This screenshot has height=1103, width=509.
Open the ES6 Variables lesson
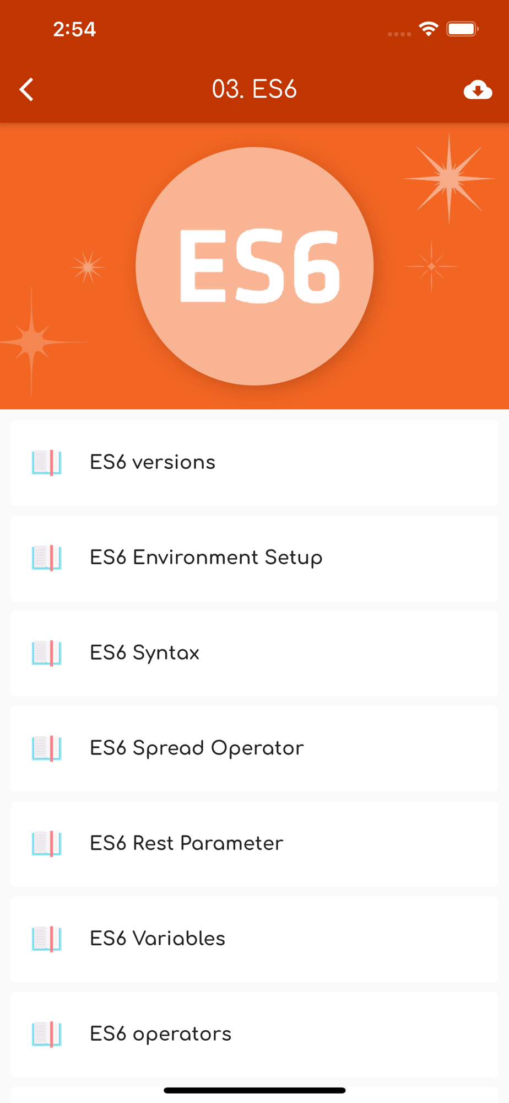tap(254, 939)
